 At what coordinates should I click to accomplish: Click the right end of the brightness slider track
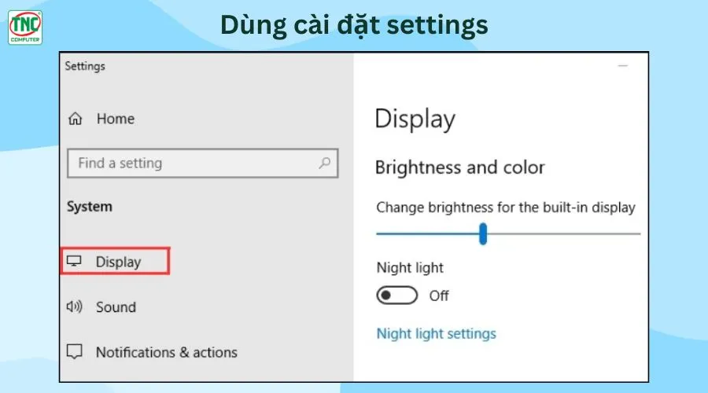click(637, 233)
